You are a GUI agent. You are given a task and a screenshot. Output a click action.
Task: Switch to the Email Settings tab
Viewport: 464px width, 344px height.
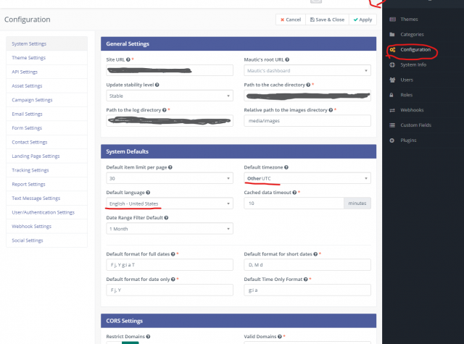(x=28, y=114)
